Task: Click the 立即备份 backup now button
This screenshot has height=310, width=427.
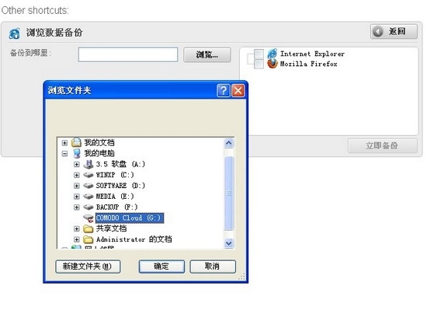Action: tap(382, 146)
